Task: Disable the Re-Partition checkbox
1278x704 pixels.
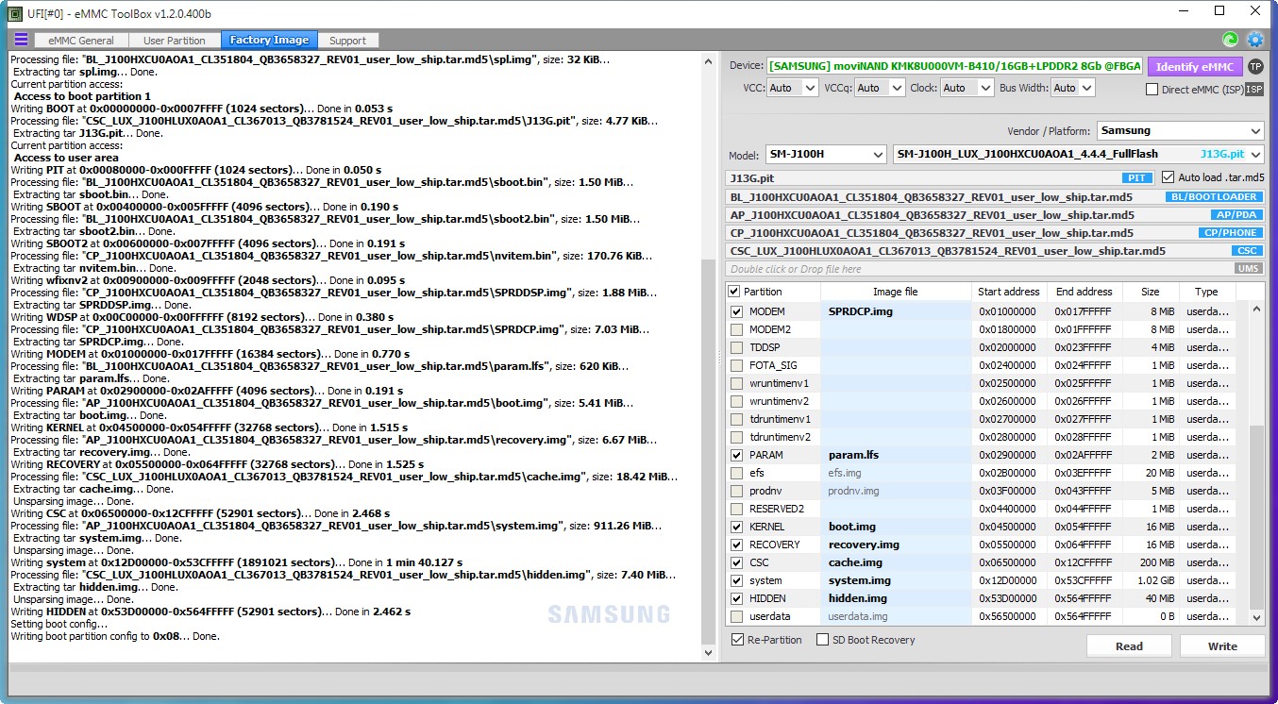Action: click(x=737, y=640)
